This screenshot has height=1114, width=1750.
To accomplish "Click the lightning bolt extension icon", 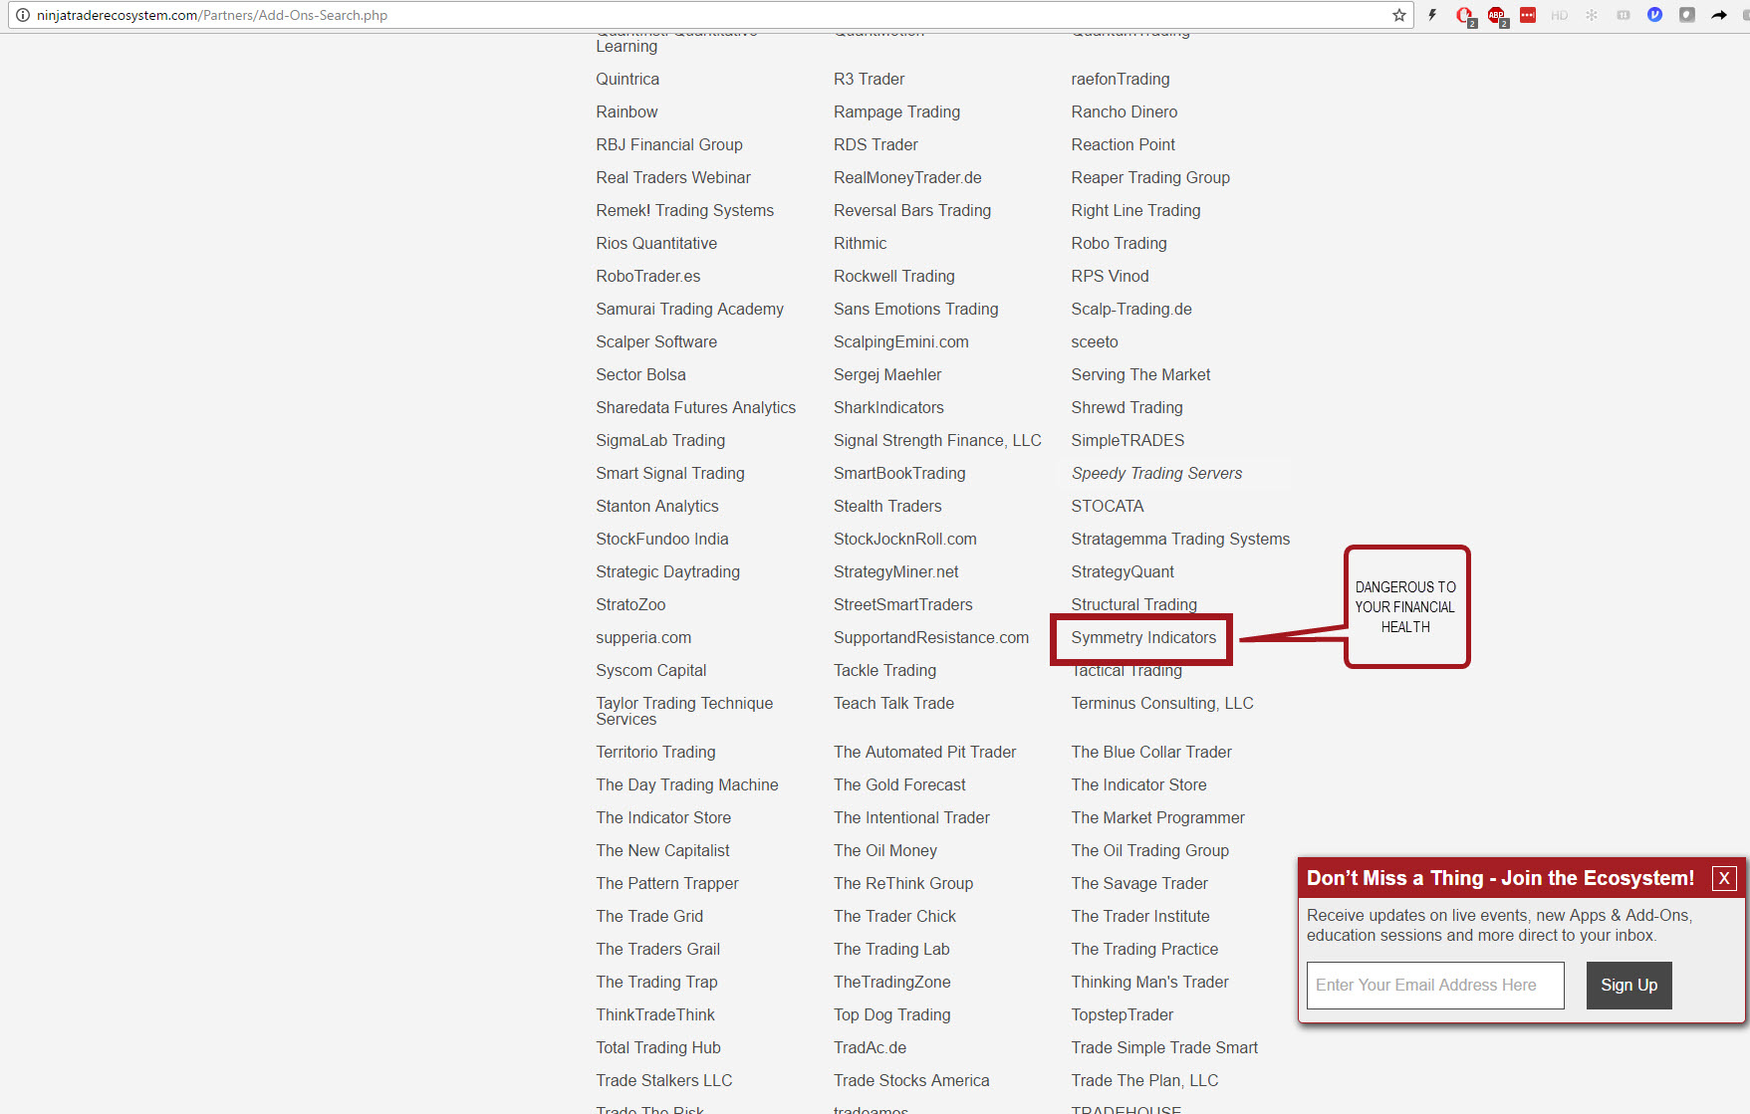I will [x=1432, y=15].
